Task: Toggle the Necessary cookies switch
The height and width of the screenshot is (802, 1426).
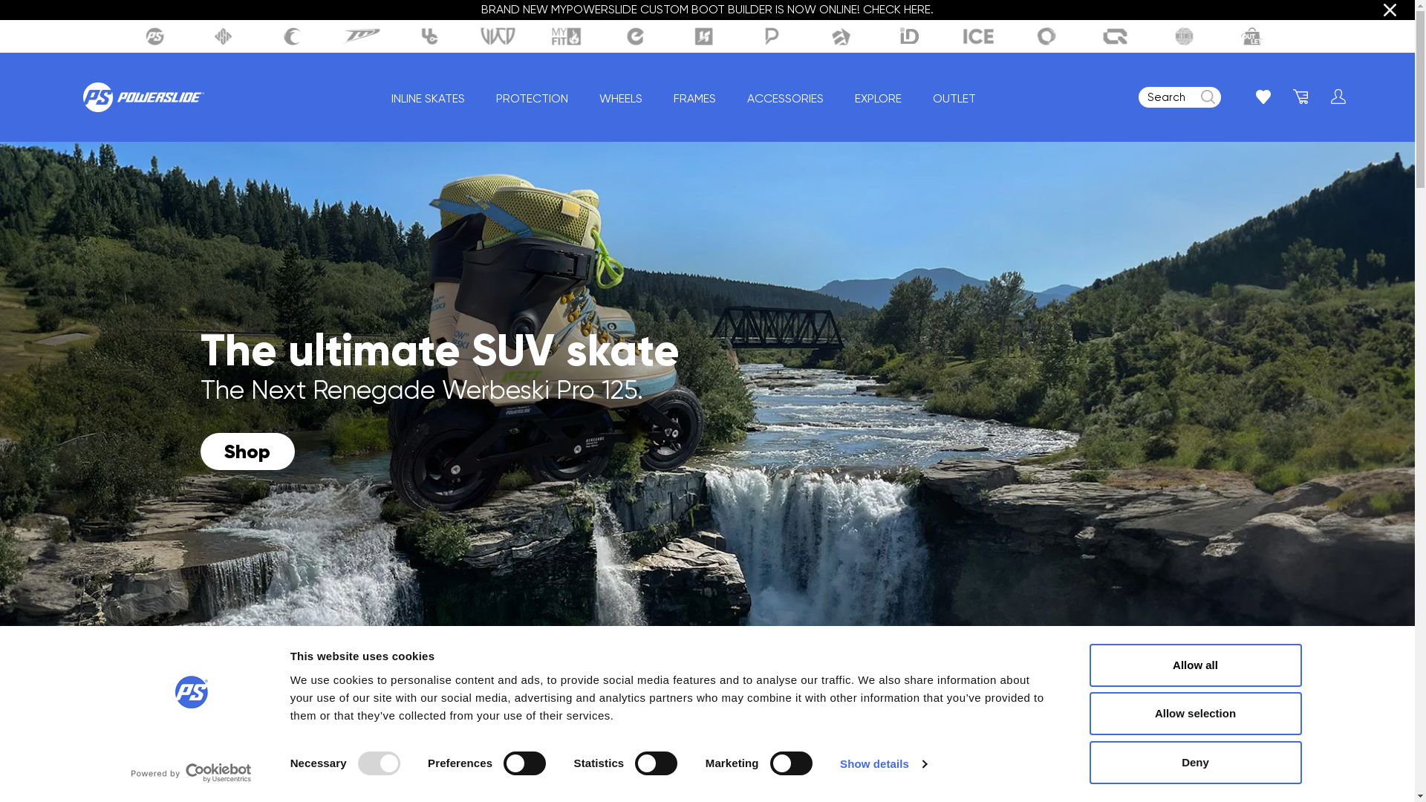Action: pos(379,763)
